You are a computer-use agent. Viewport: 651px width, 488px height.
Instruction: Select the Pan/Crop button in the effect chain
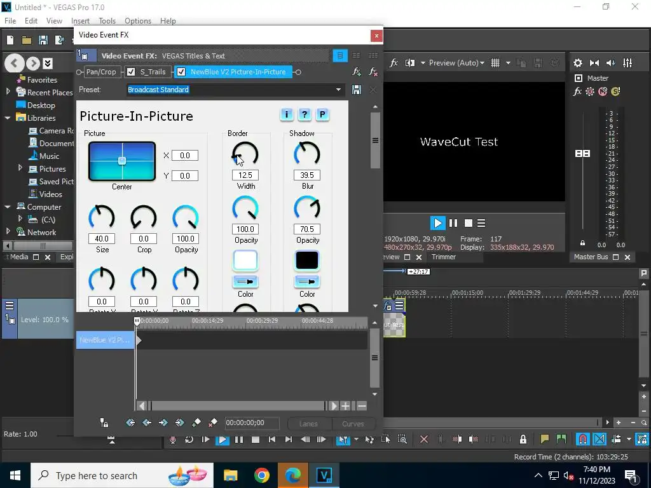[101, 72]
